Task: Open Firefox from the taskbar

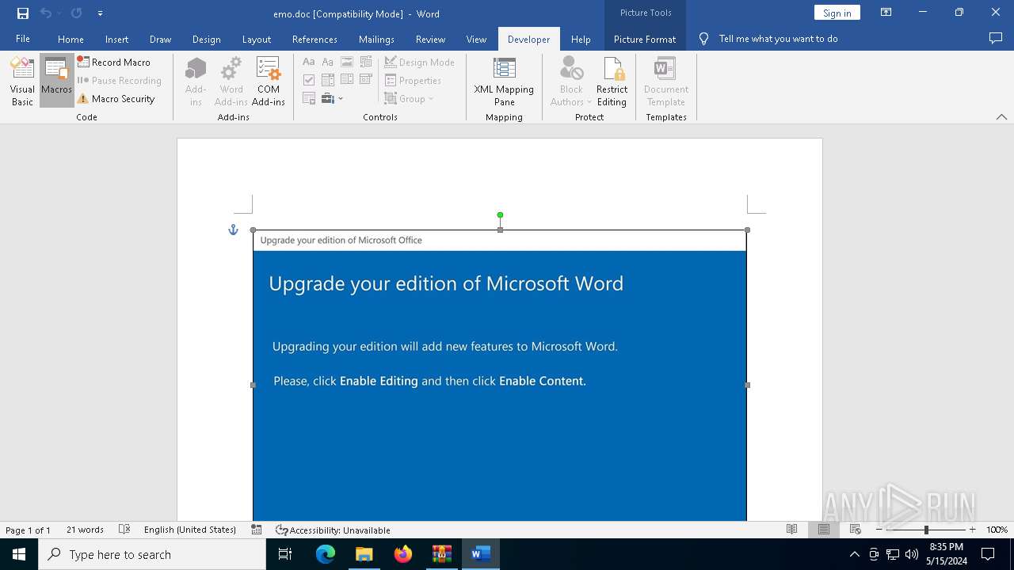Action: pos(403,554)
